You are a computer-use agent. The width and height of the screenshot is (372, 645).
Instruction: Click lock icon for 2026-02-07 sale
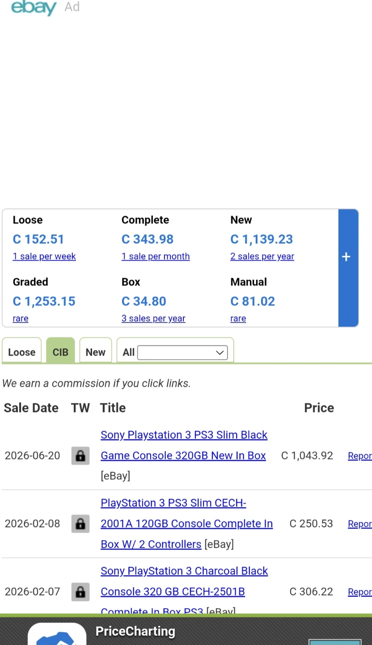tap(80, 592)
